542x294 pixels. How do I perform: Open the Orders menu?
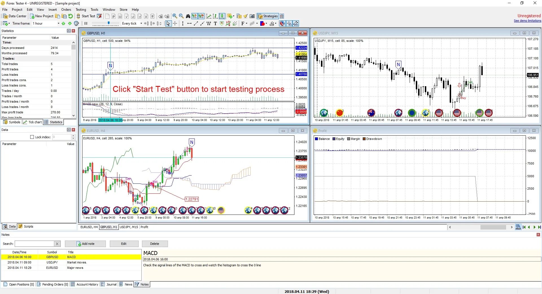(66, 10)
